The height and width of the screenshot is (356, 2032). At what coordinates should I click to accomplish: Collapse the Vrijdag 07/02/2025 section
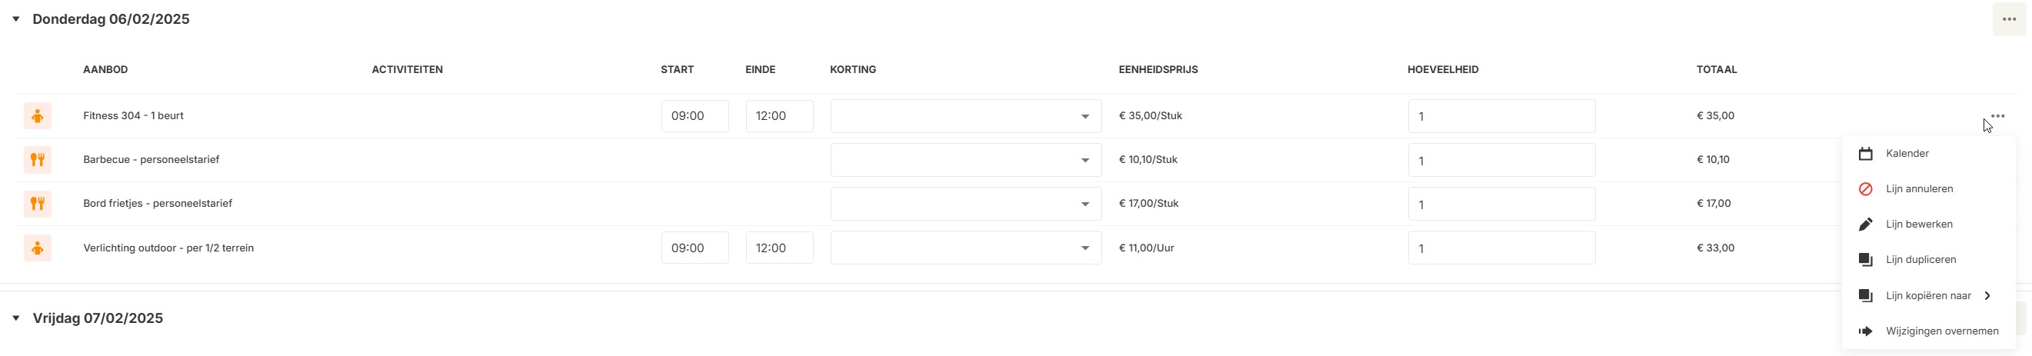tap(16, 318)
